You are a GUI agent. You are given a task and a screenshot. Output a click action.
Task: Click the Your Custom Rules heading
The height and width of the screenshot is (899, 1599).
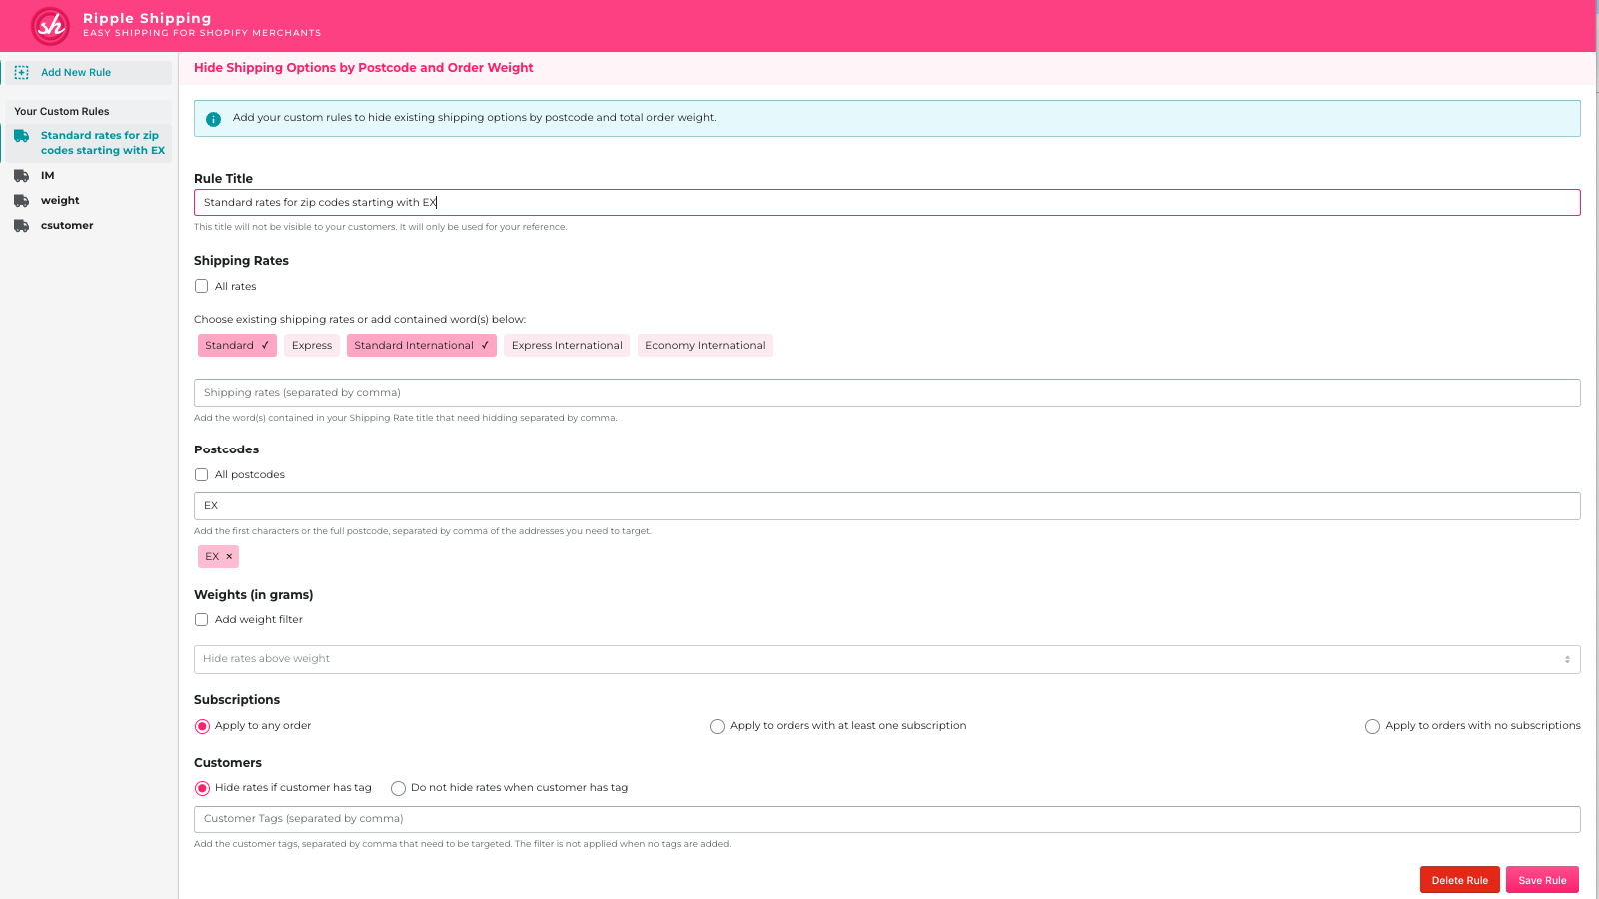(x=62, y=112)
